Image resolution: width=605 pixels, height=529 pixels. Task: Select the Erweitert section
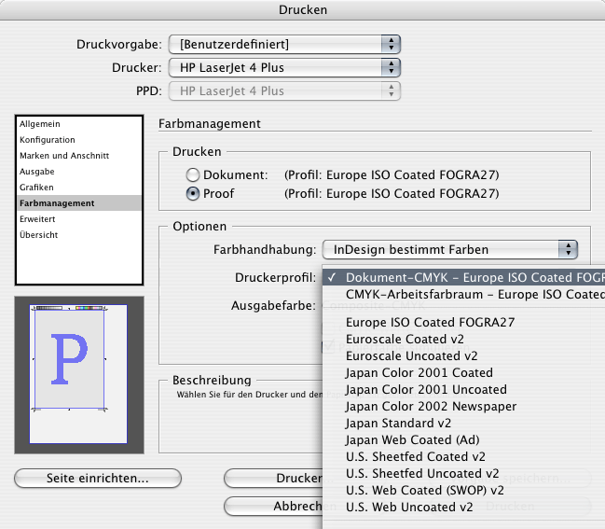point(38,219)
